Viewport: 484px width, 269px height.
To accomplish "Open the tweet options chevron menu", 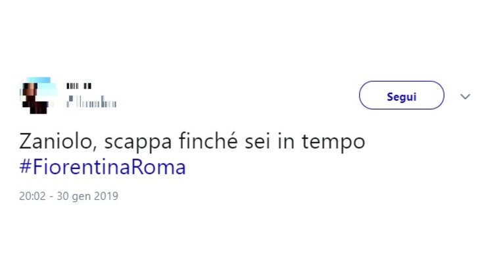I will coord(465,97).
